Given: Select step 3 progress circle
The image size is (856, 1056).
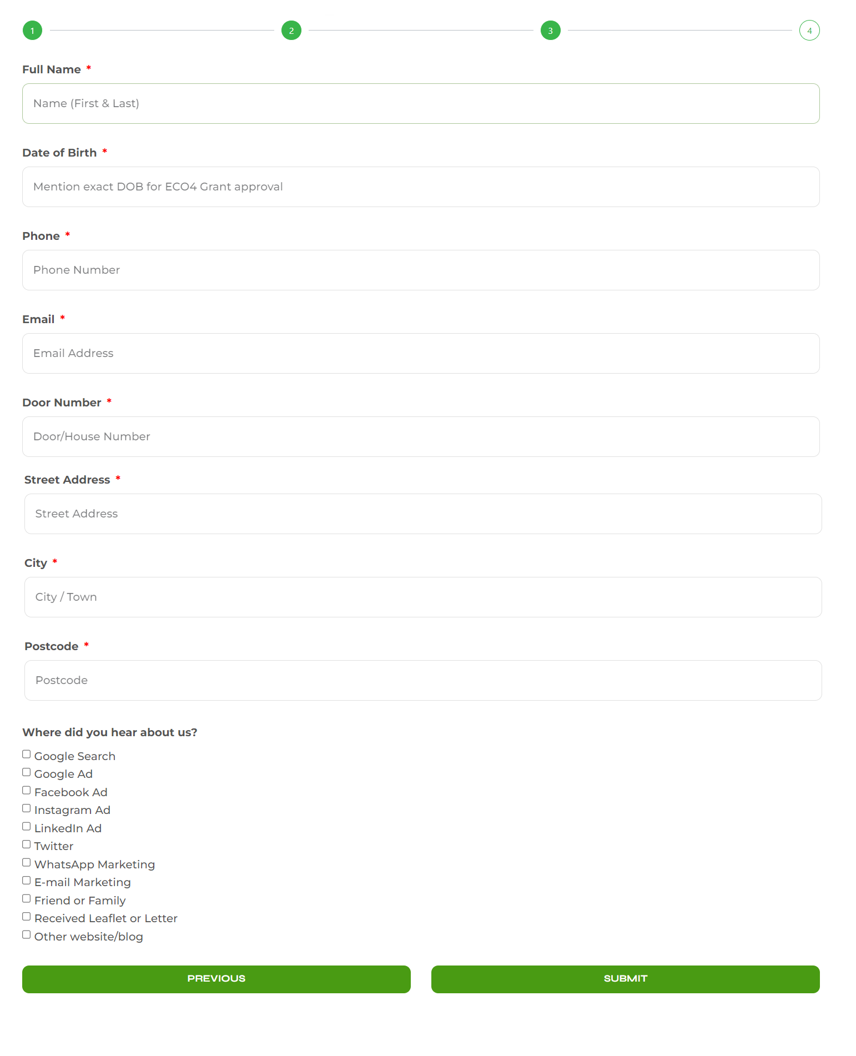Looking at the screenshot, I should click(550, 31).
